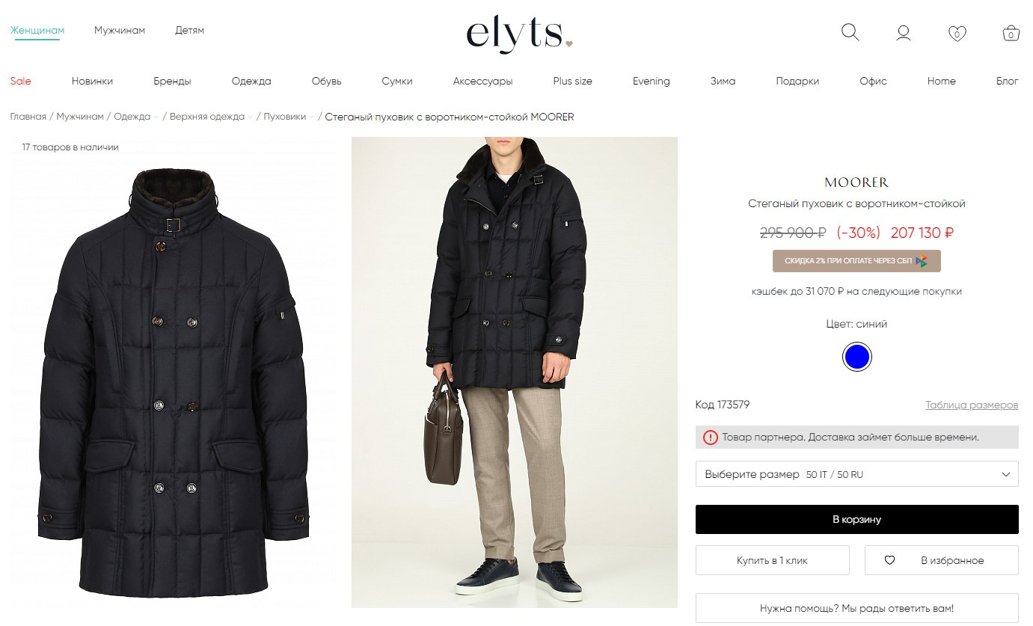The width and height of the screenshot is (1033, 626).
Task: Open the Таблица размеров link
Action: pos(972,405)
